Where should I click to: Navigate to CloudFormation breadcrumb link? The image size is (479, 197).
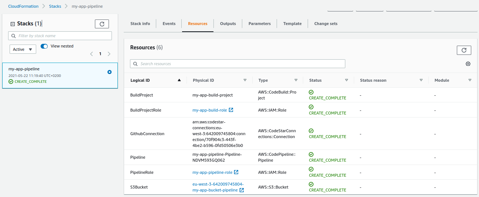tap(23, 6)
